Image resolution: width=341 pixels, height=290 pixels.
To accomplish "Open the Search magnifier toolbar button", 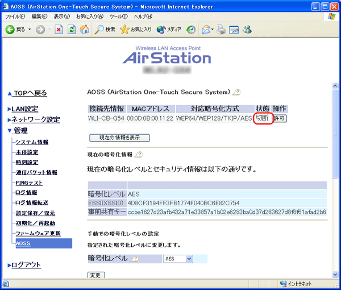I will click(105, 30).
